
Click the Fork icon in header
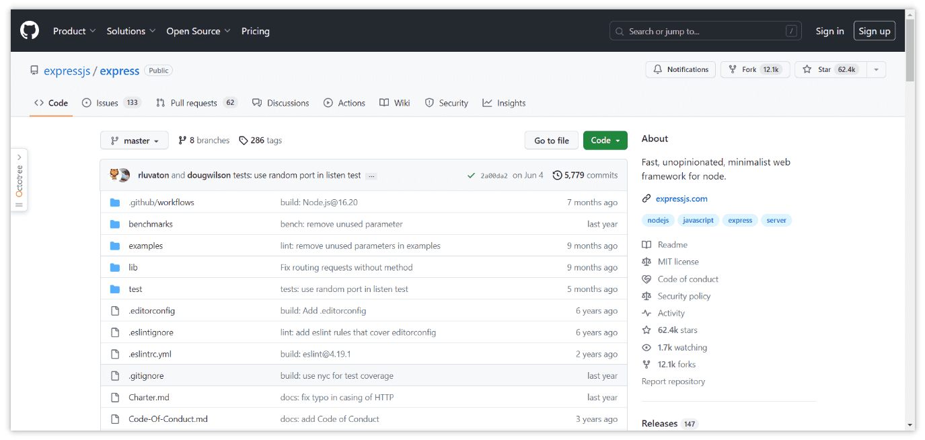tap(733, 69)
